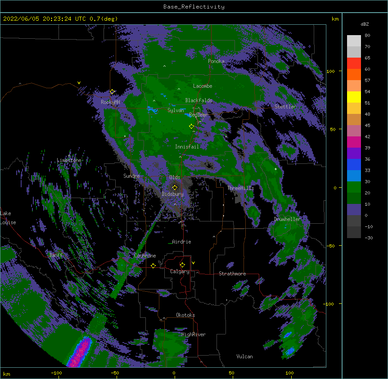This screenshot has width=388, height=379.
Task: Click the ThreeHills city label
Action: (240, 188)
